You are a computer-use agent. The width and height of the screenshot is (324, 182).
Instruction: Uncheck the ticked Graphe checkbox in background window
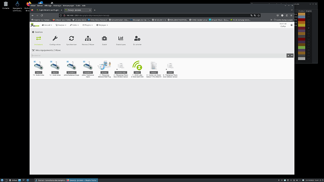coord(309,28)
